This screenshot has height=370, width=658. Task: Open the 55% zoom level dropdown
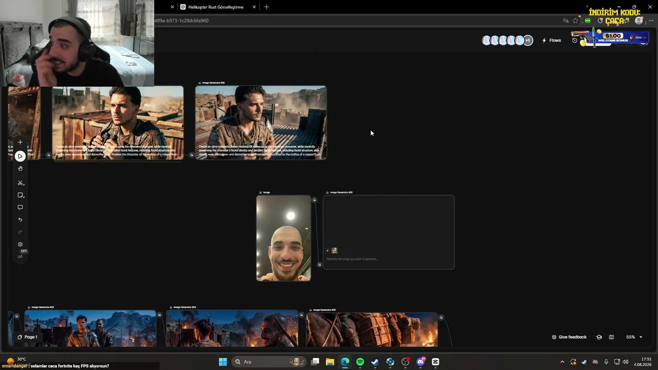tap(634, 337)
